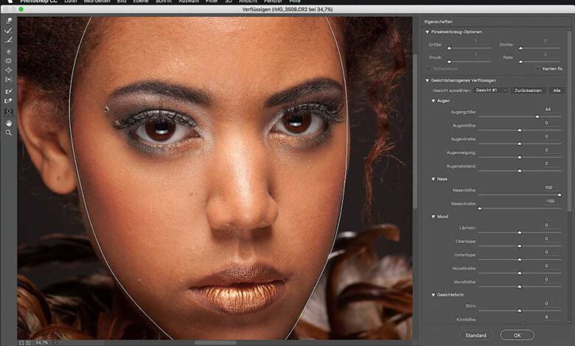Select the Face tool
The image size is (575, 346).
click(x=9, y=112)
